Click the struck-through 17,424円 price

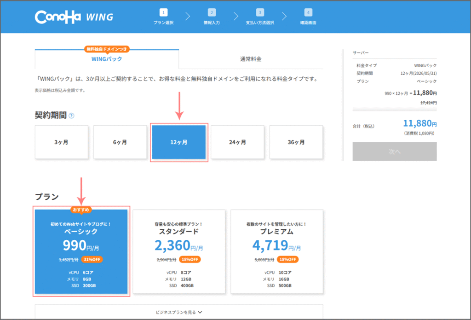click(429, 103)
